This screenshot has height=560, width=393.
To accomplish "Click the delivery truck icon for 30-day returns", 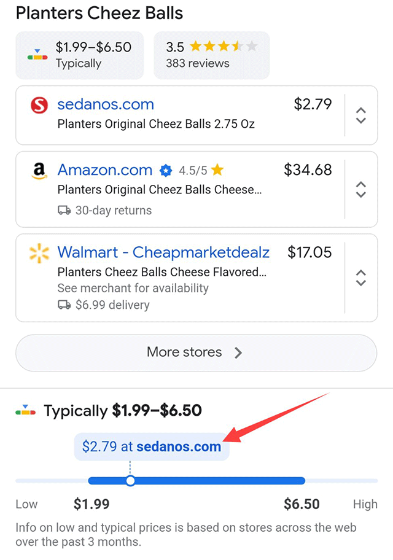I will pyautogui.click(x=64, y=210).
